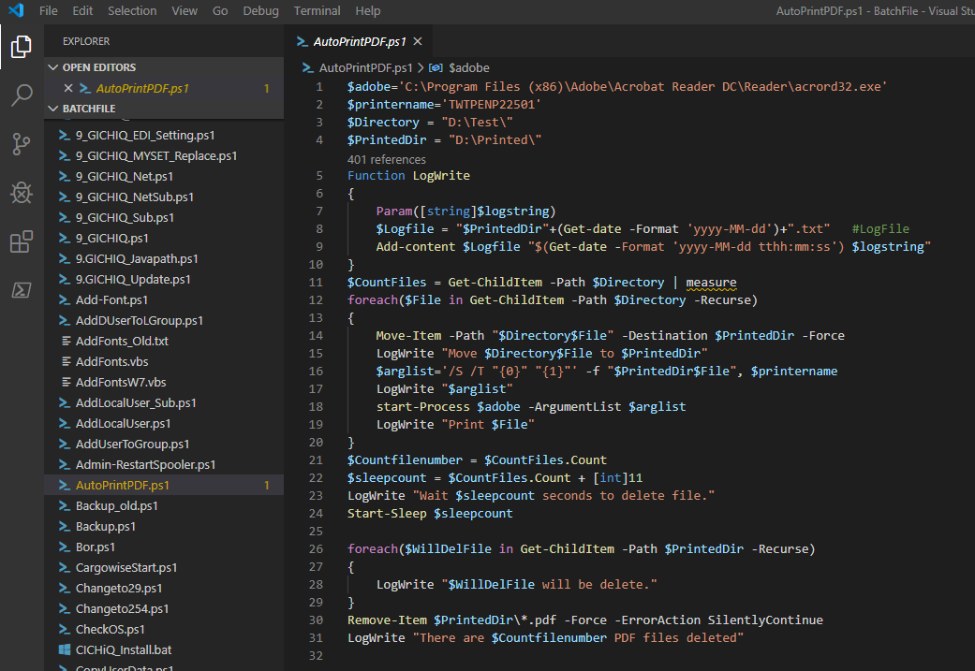Collapse the OPEN EDITORS section

164,67
